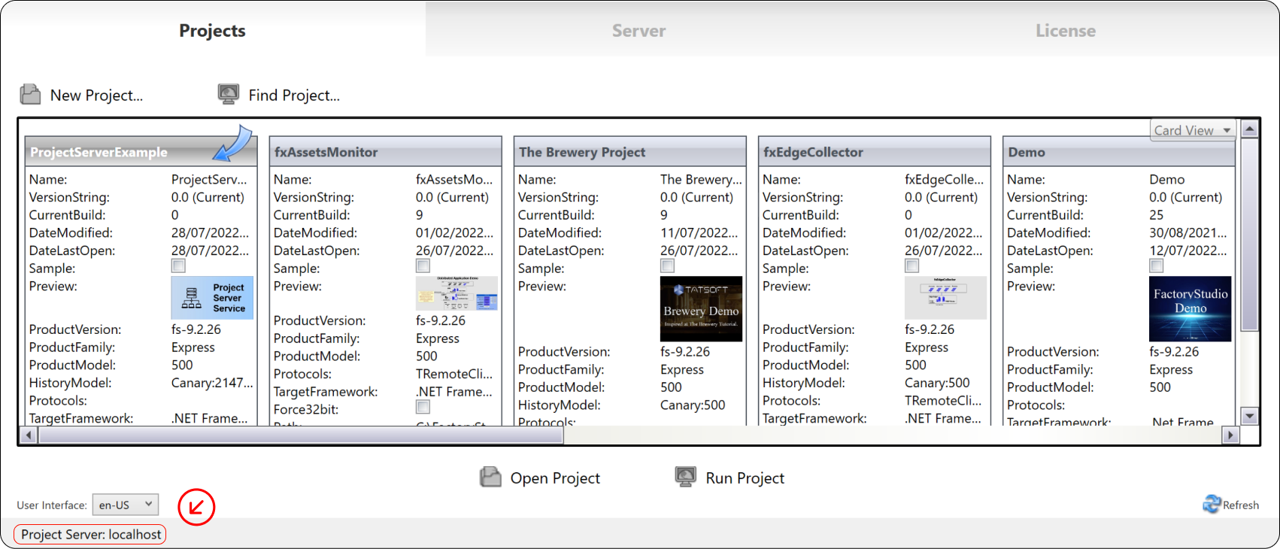Image resolution: width=1280 pixels, height=549 pixels.
Task: Click the Open Project button label
Action: click(x=555, y=478)
